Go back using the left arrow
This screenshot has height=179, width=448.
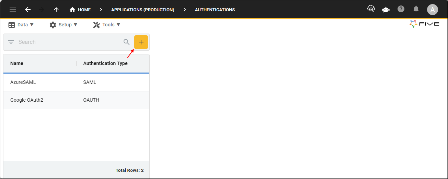[x=28, y=10]
